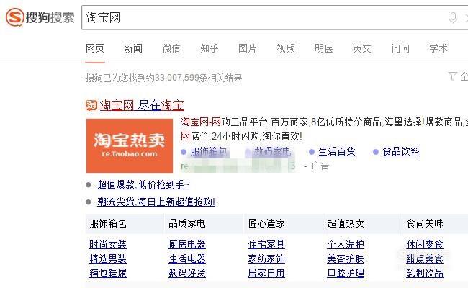Viewport: 468px width, 288px height.
Task: Click the 广告 label under the result
Action: click(320, 166)
